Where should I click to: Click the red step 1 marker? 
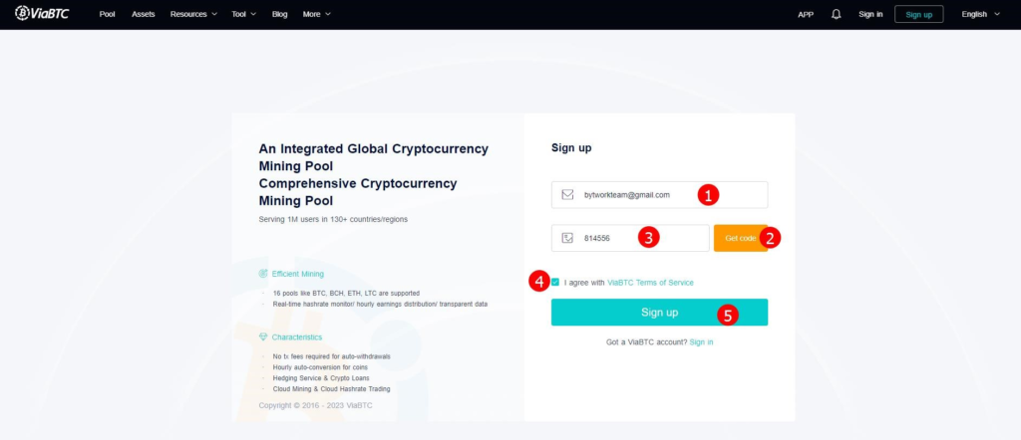click(x=708, y=194)
